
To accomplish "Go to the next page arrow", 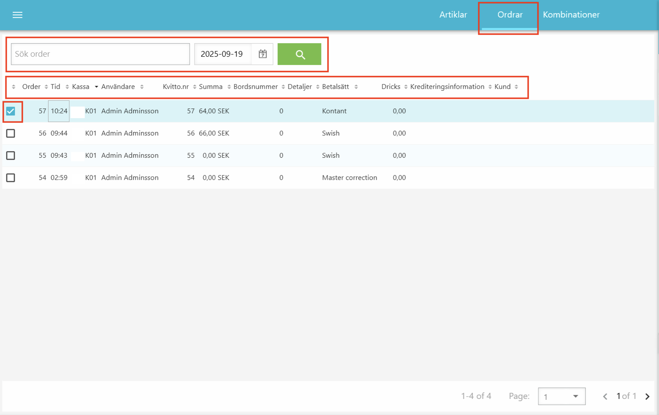I will coord(647,396).
